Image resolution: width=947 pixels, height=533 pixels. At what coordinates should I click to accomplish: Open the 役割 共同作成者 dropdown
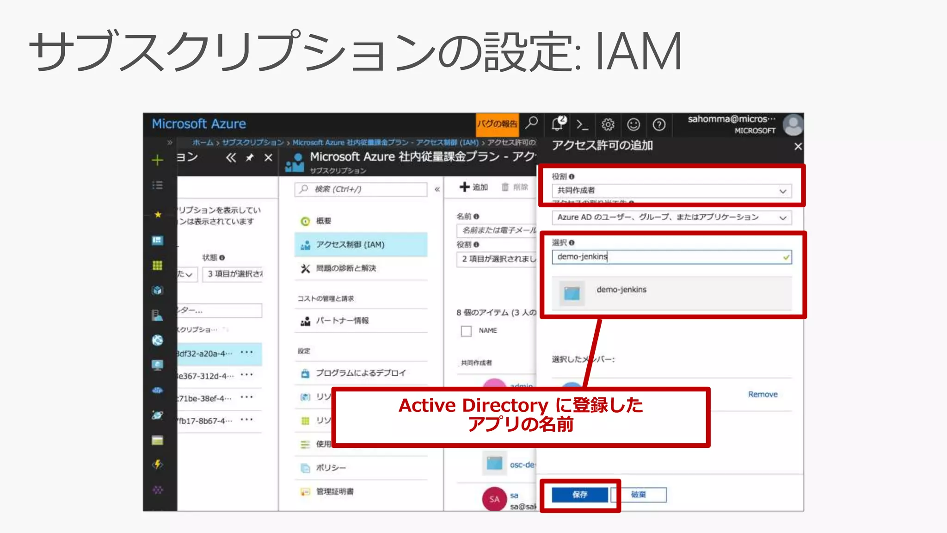(671, 191)
